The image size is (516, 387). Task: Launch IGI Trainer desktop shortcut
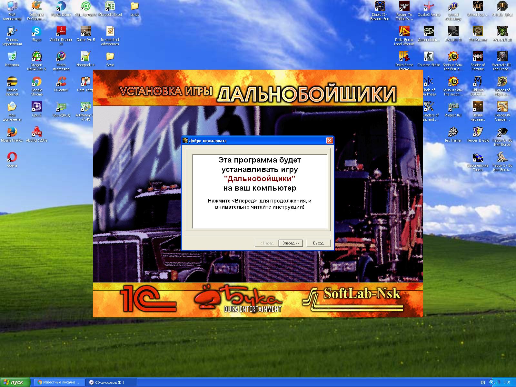pos(453,134)
